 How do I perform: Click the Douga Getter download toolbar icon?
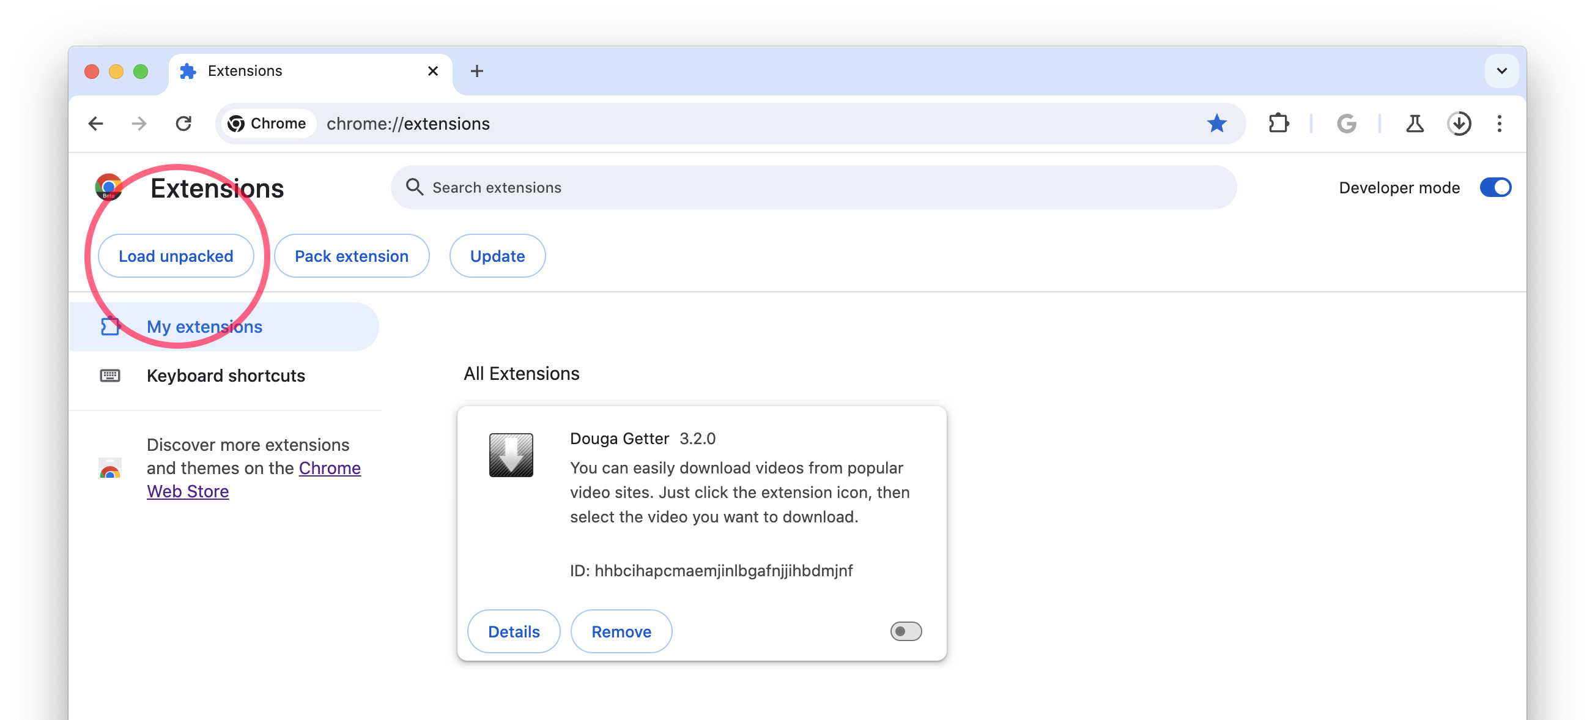click(1459, 124)
